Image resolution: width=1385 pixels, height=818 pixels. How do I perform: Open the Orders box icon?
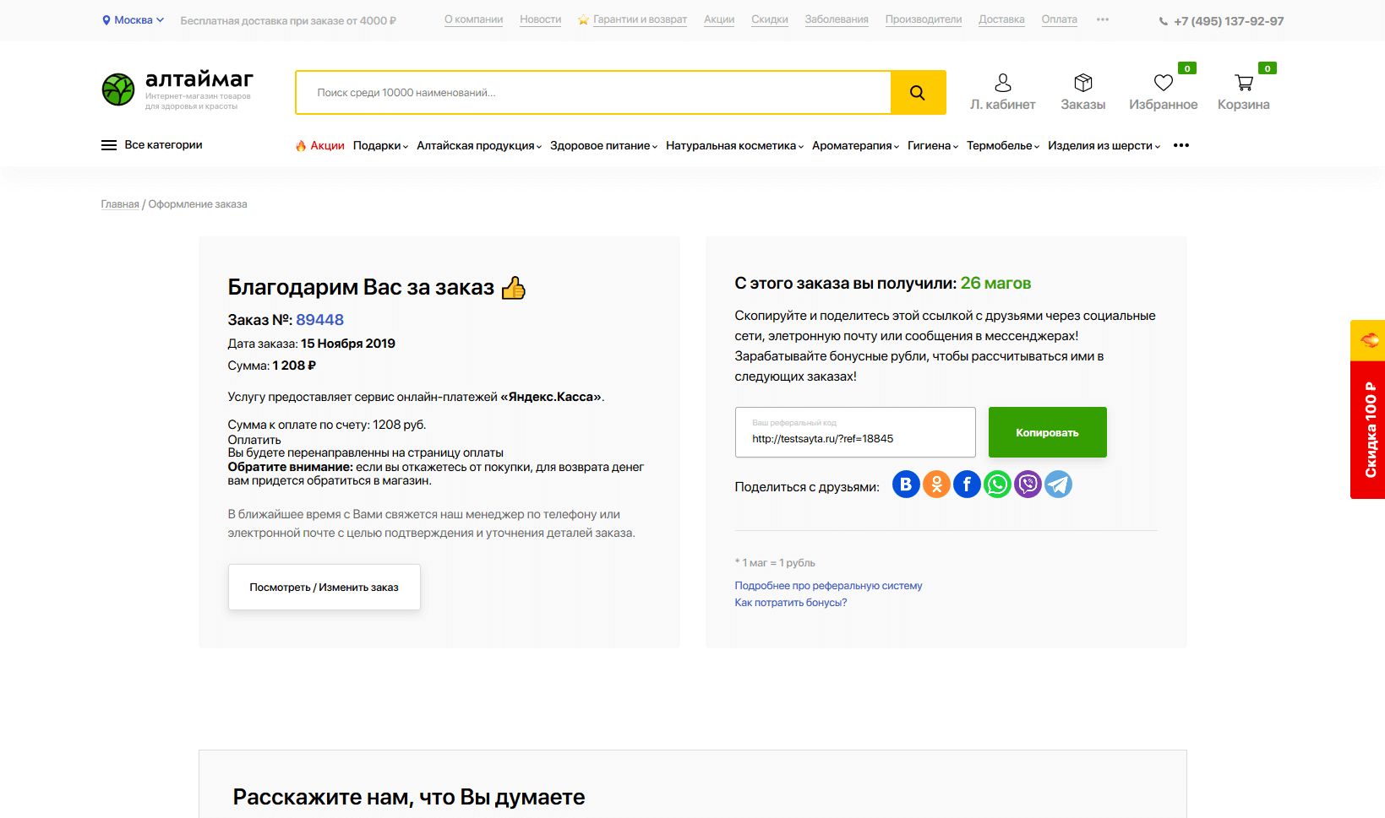(x=1082, y=83)
